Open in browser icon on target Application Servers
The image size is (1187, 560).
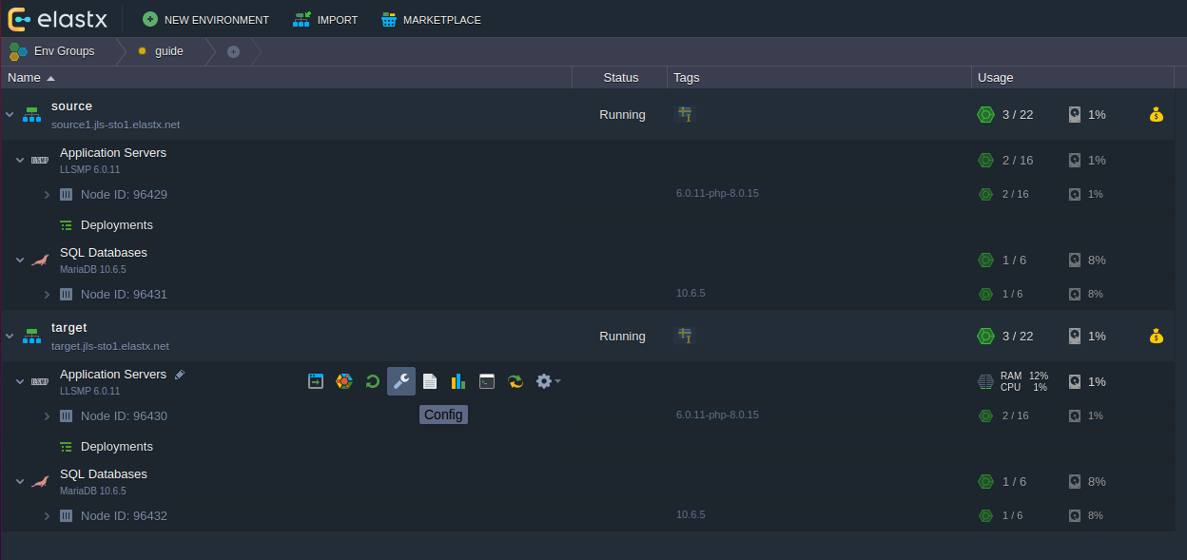point(316,381)
